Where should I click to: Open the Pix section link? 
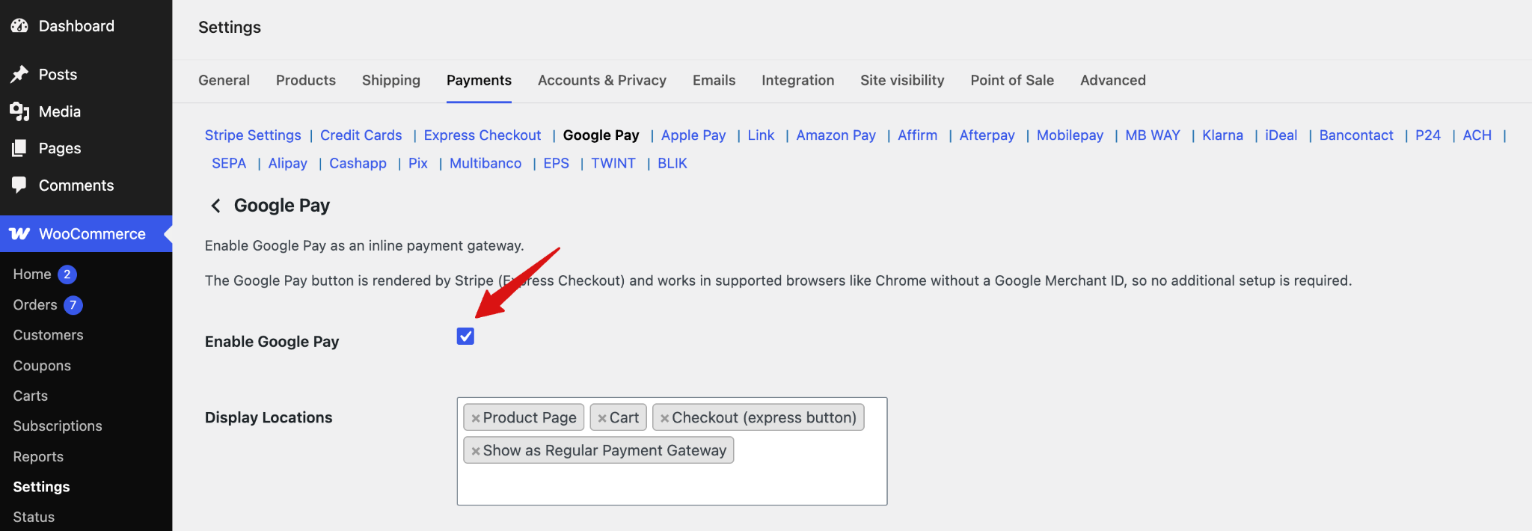click(x=418, y=163)
